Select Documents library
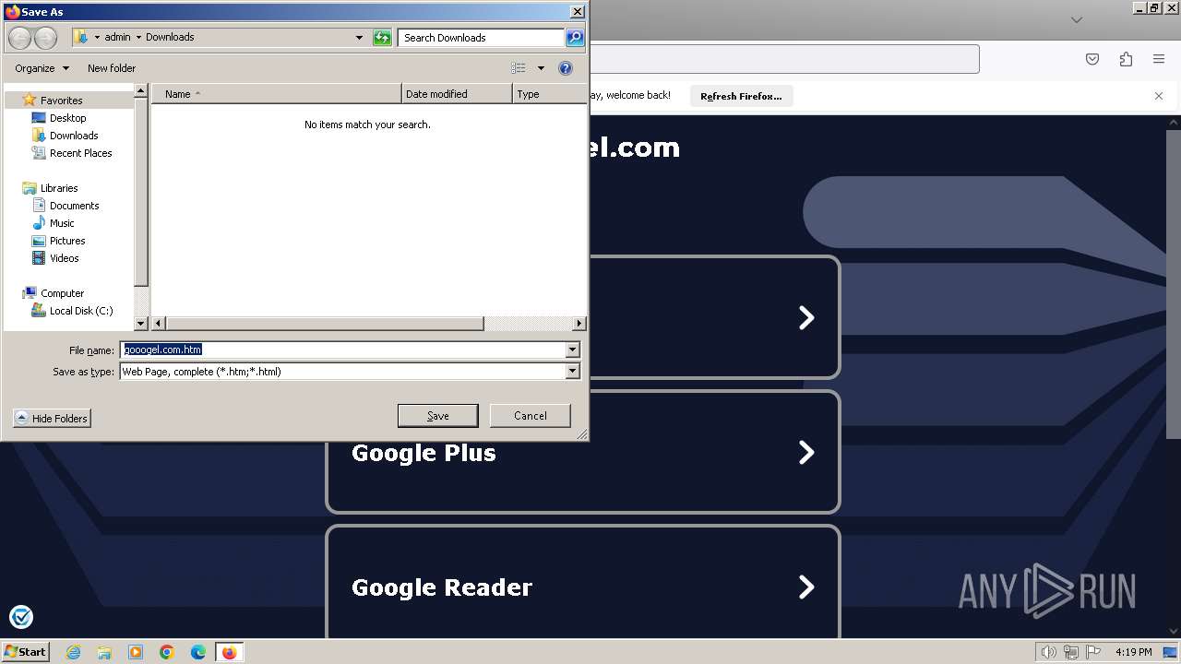 [74, 206]
